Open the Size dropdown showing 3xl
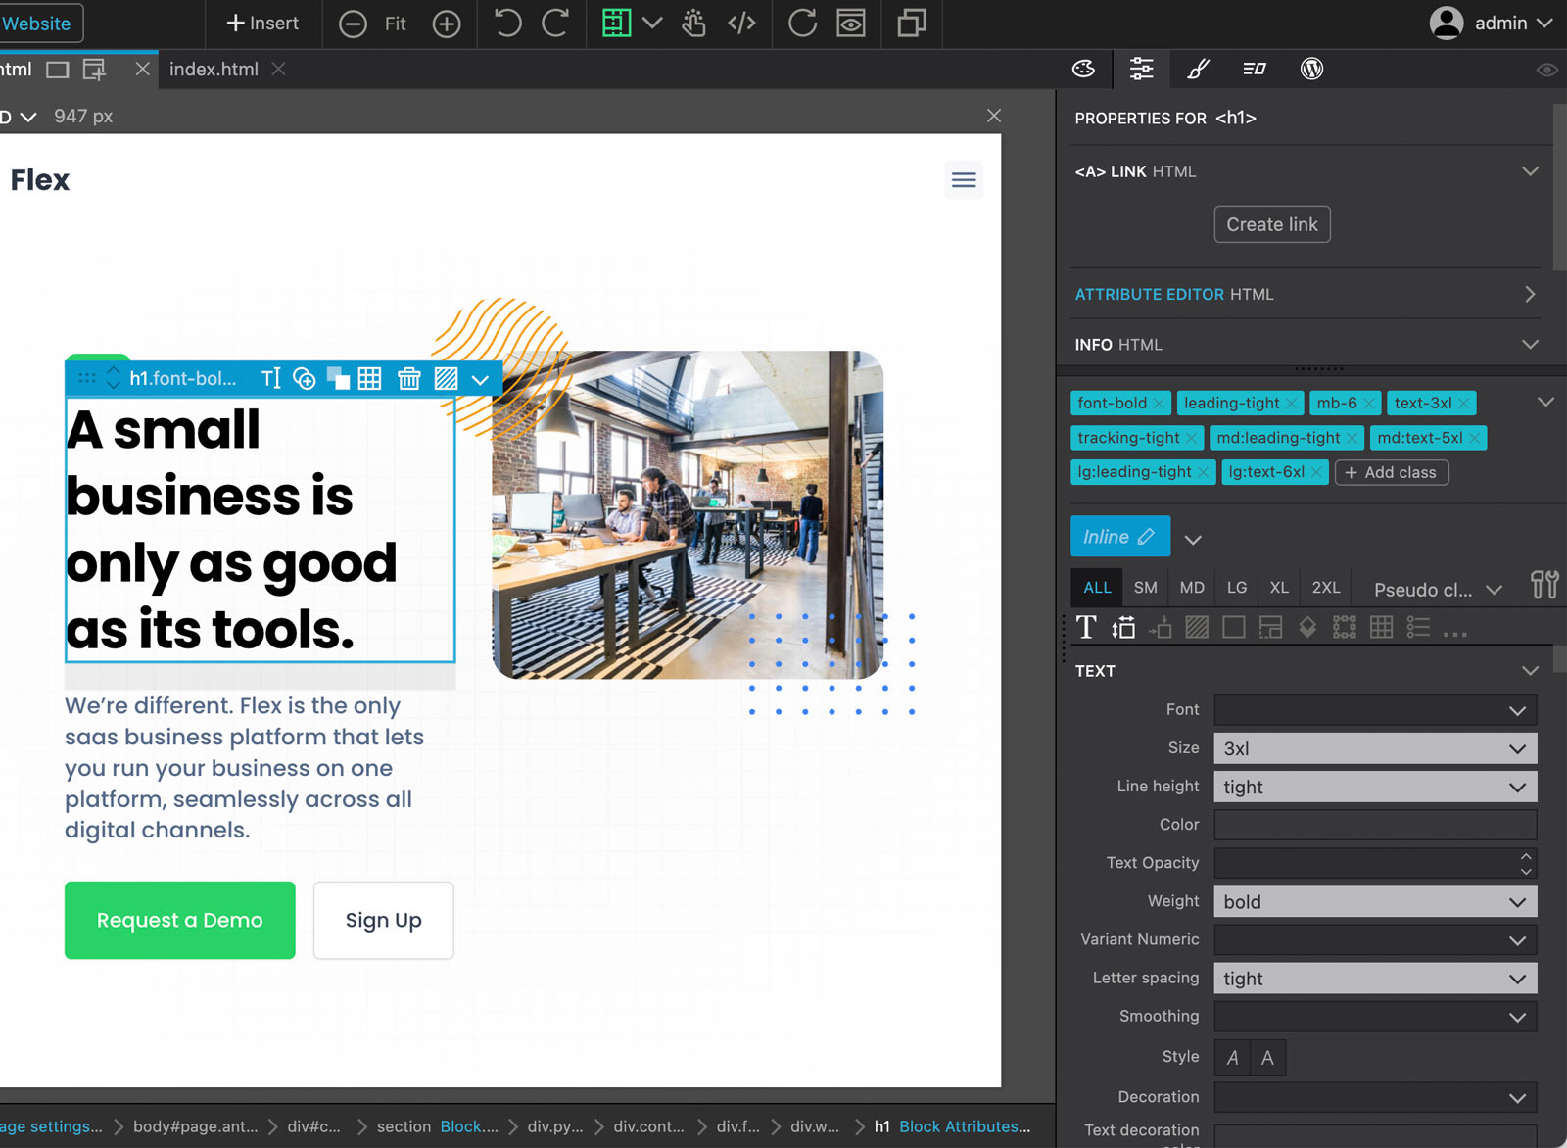 click(1375, 748)
